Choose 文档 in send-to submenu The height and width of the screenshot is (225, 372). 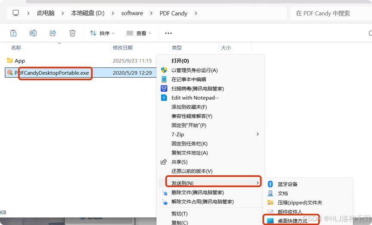point(283,194)
